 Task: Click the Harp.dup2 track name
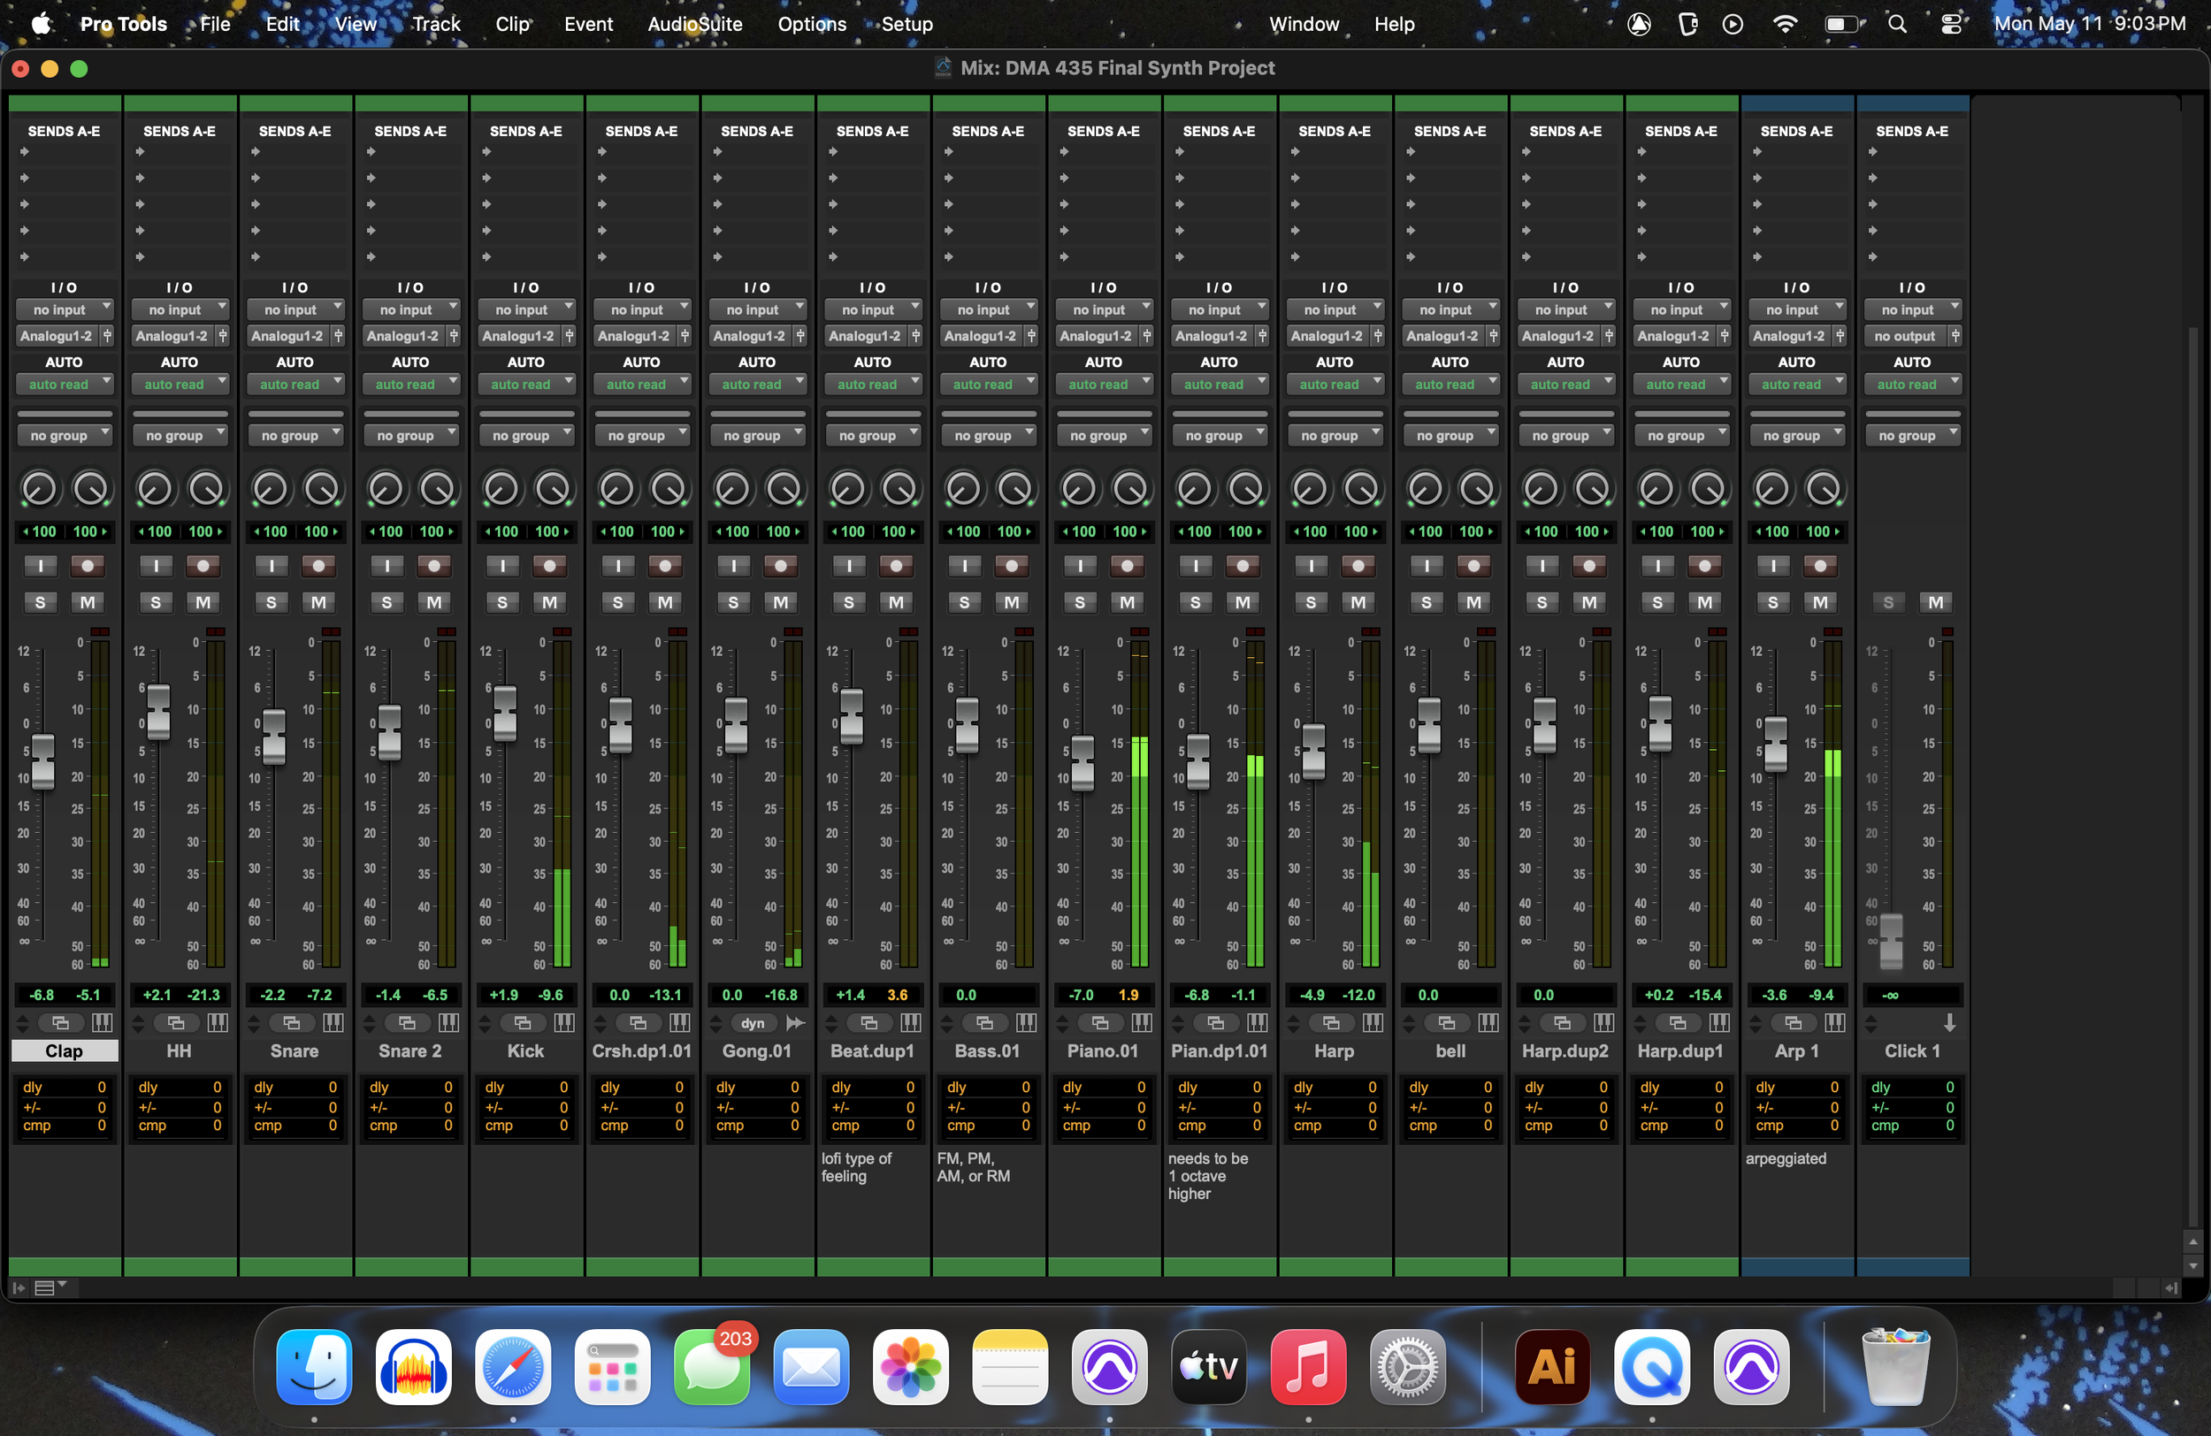click(1565, 1050)
